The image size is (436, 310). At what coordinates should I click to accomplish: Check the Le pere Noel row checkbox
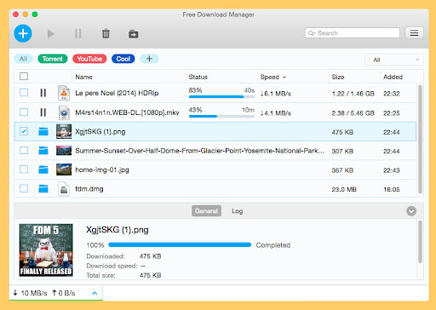[x=24, y=93]
